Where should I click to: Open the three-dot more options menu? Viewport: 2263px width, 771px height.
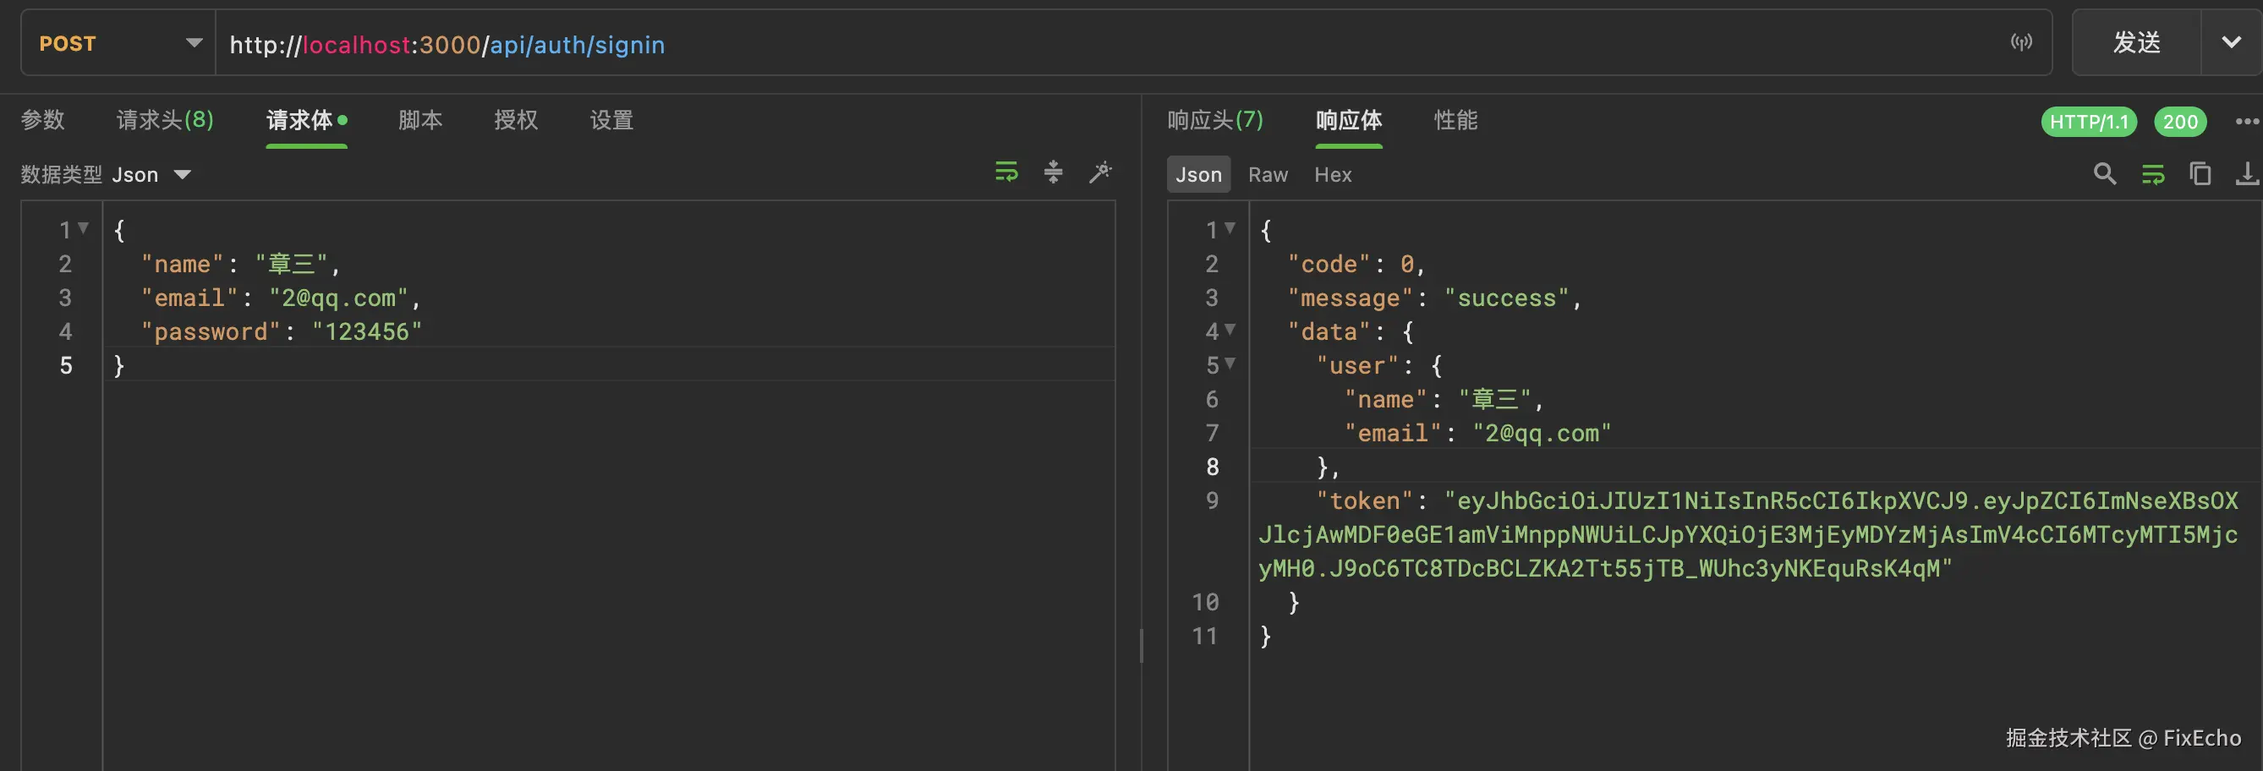pos(2246,121)
